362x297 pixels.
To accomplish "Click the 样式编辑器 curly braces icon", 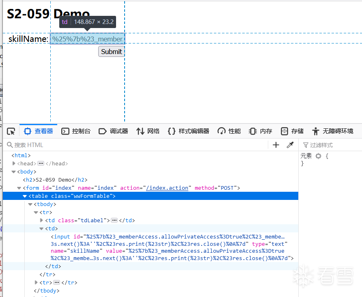I will tap(171, 131).
